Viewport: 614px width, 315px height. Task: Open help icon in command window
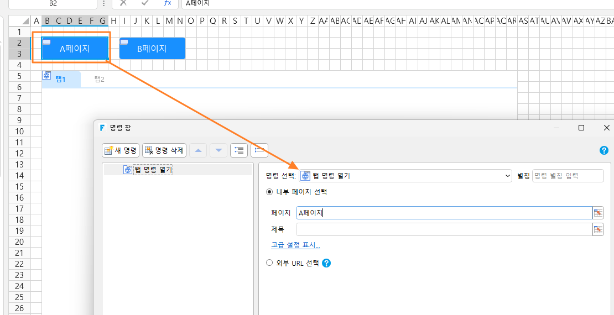coord(604,150)
